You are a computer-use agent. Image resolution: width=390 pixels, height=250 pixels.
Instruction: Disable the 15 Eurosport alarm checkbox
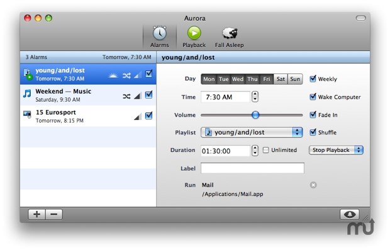pyautogui.click(x=148, y=116)
